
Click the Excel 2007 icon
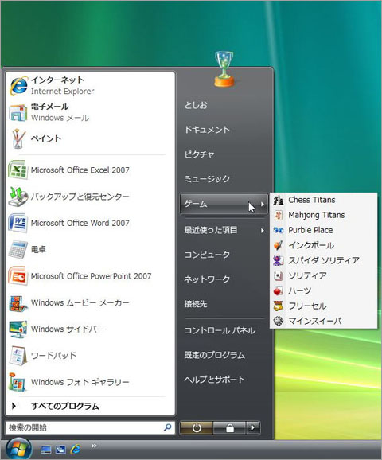point(18,170)
